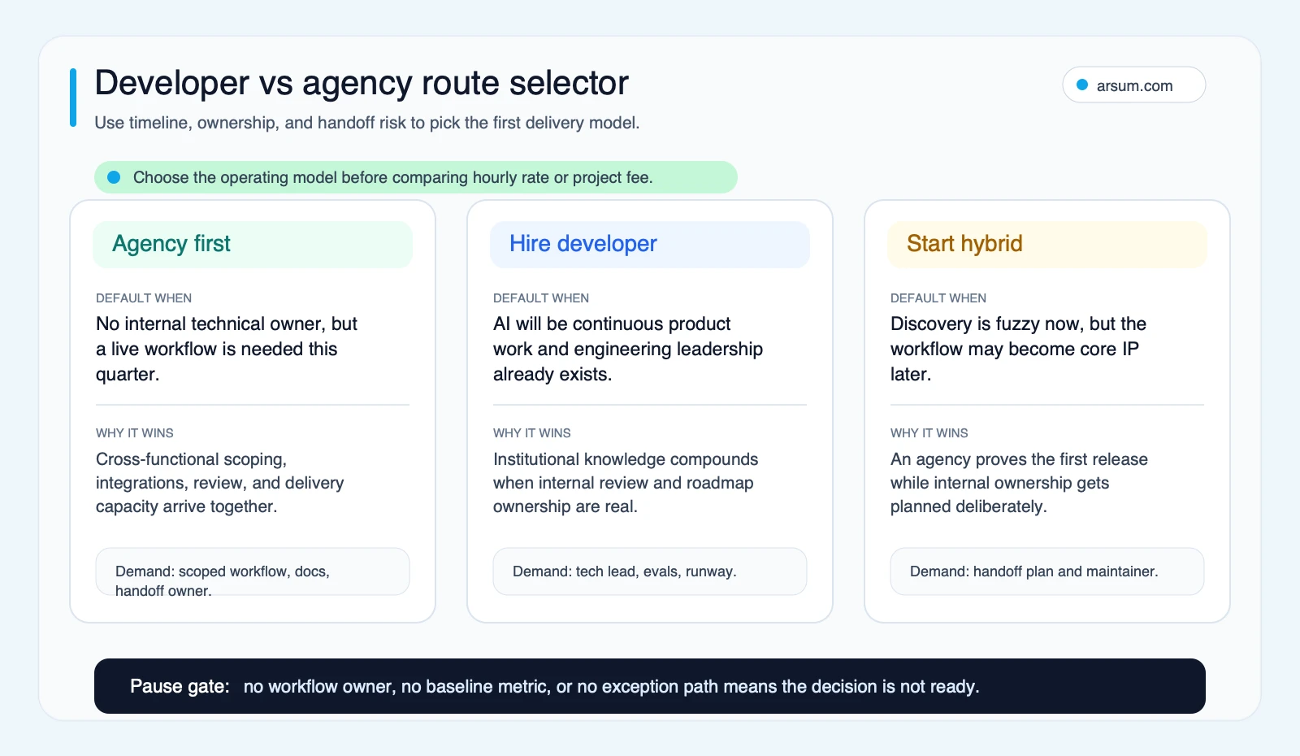Click the 'Developer vs agency route selector' title
This screenshot has width=1300, height=756.
[x=362, y=83]
